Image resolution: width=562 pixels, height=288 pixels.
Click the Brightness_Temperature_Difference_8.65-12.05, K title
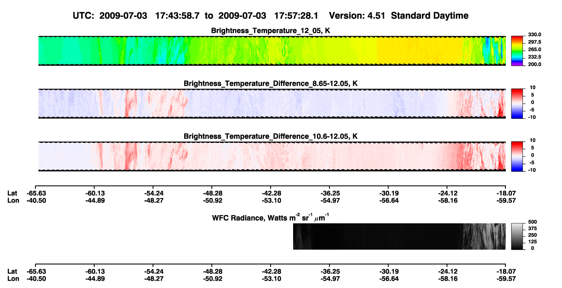pyautogui.click(x=271, y=83)
